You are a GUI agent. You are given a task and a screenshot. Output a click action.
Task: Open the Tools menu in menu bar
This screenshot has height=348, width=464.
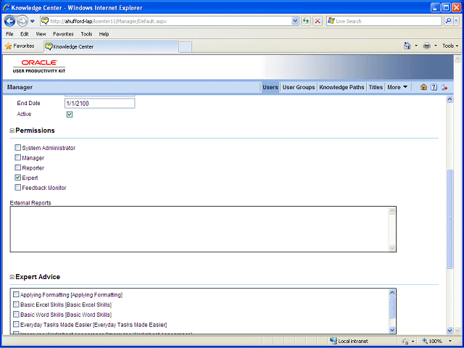click(86, 34)
